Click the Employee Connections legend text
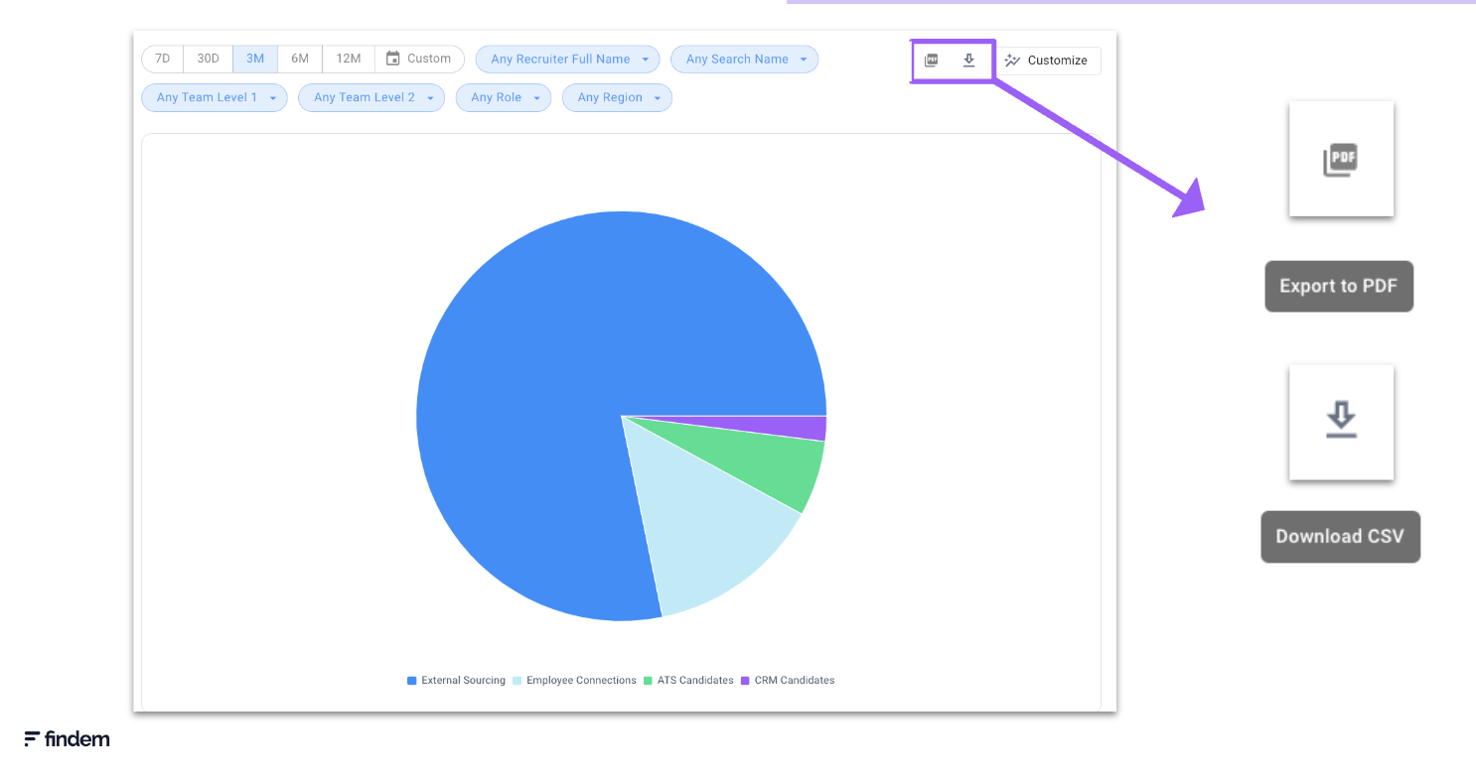 [x=581, y=681]
